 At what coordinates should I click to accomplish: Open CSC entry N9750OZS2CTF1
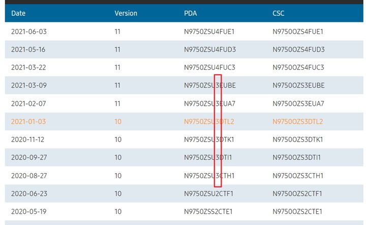click(297, 193)
